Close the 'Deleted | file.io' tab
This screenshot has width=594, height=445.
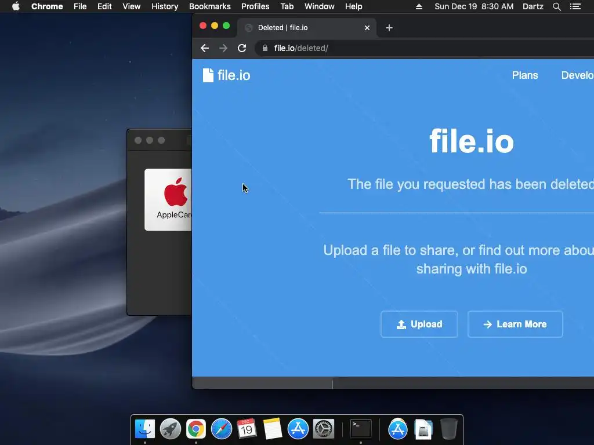pyautogui.click(x=367, y=28)
